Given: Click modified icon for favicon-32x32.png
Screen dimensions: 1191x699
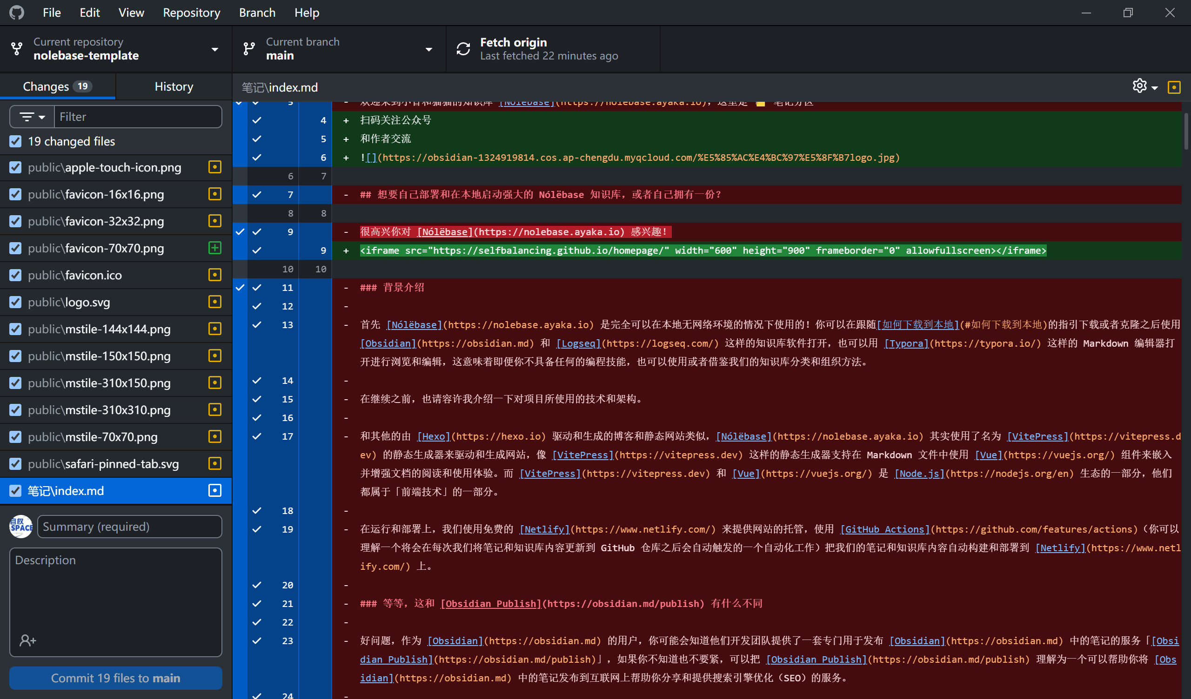Looking at the screenshot, I should (215, 221).
